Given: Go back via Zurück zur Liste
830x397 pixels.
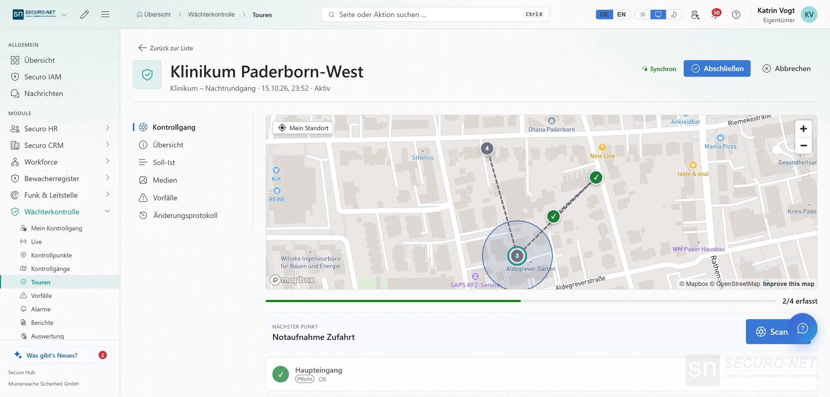Looking at the screenshot, I should pos(165,48).
